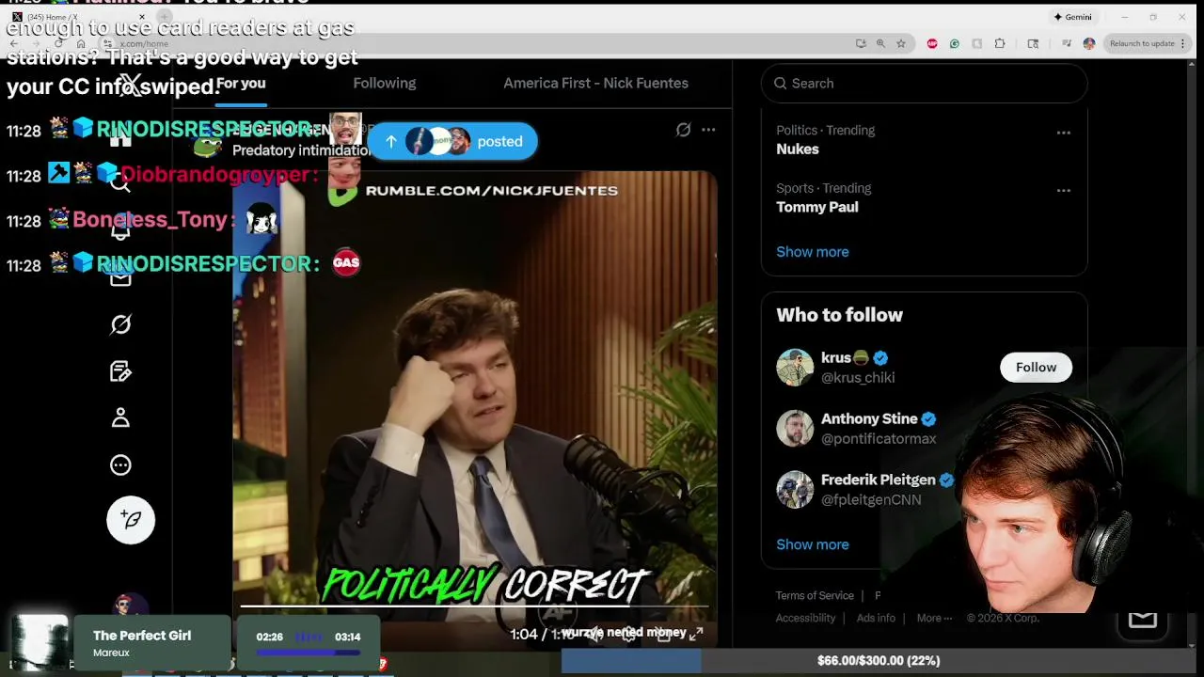Open the Terms of Service link
The image size is (1204, 677).
click(815, 595)
